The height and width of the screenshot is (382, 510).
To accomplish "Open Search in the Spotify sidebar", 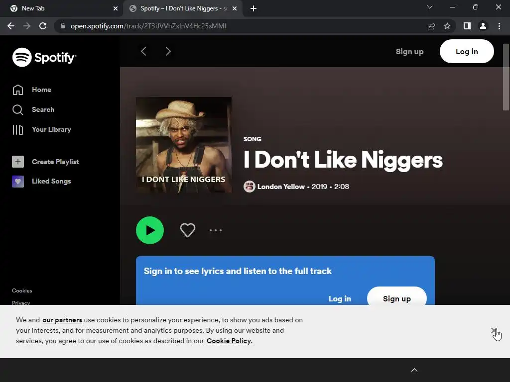I will coord(33,109).
